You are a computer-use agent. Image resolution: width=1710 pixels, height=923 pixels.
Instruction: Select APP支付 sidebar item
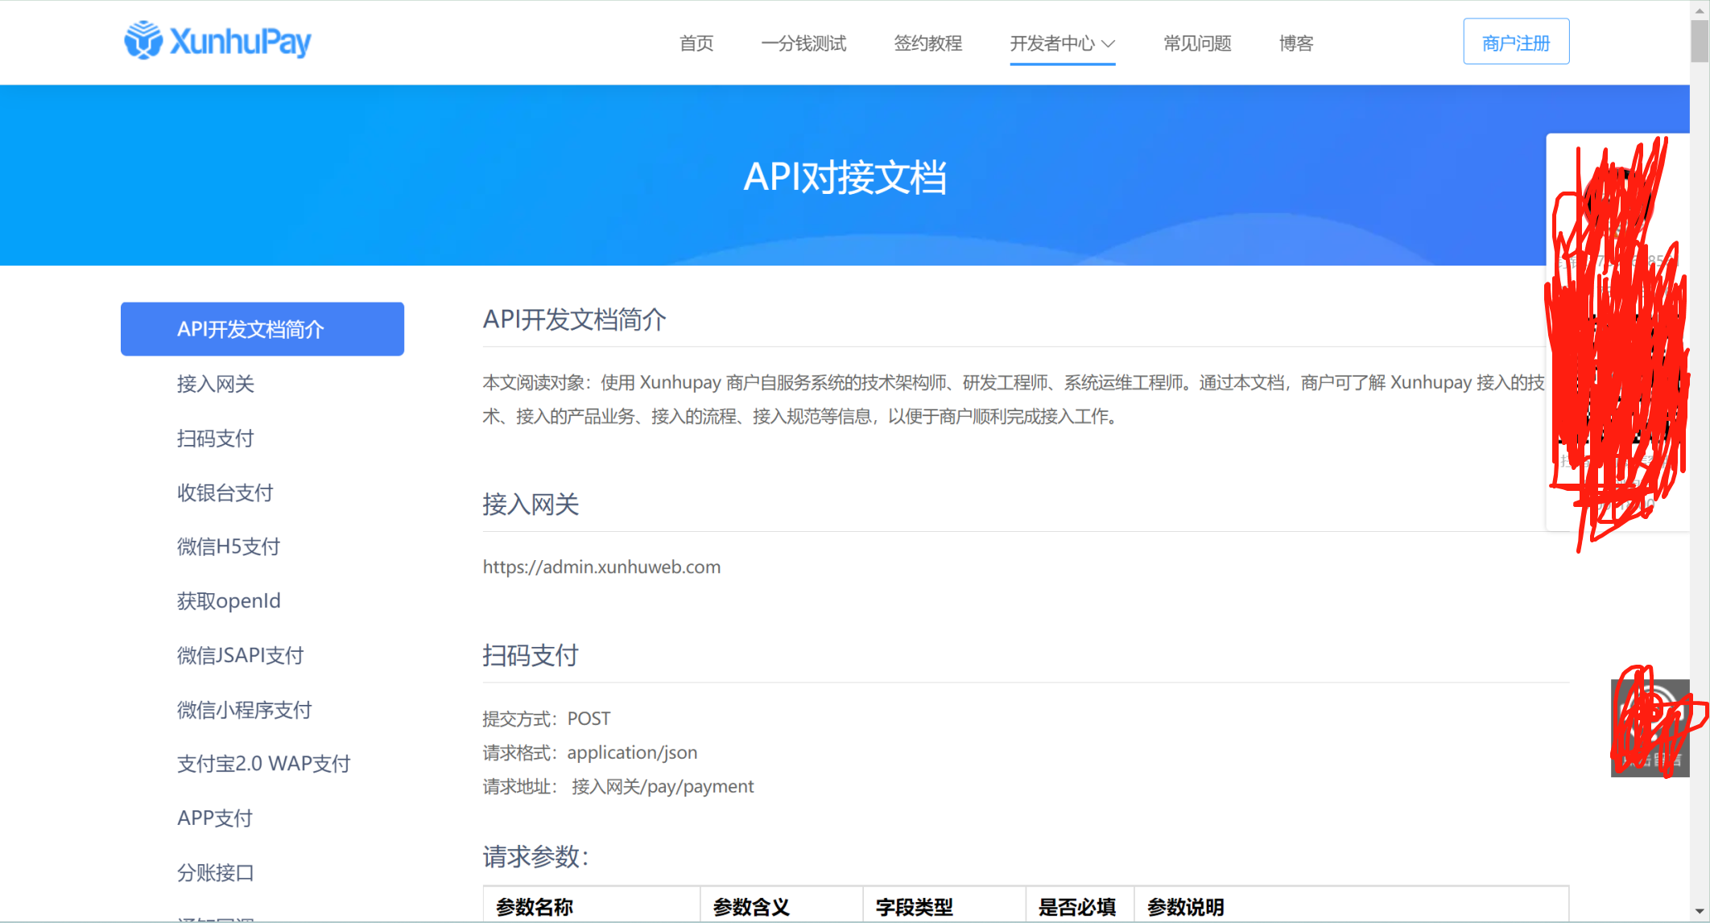coord(215,818)
